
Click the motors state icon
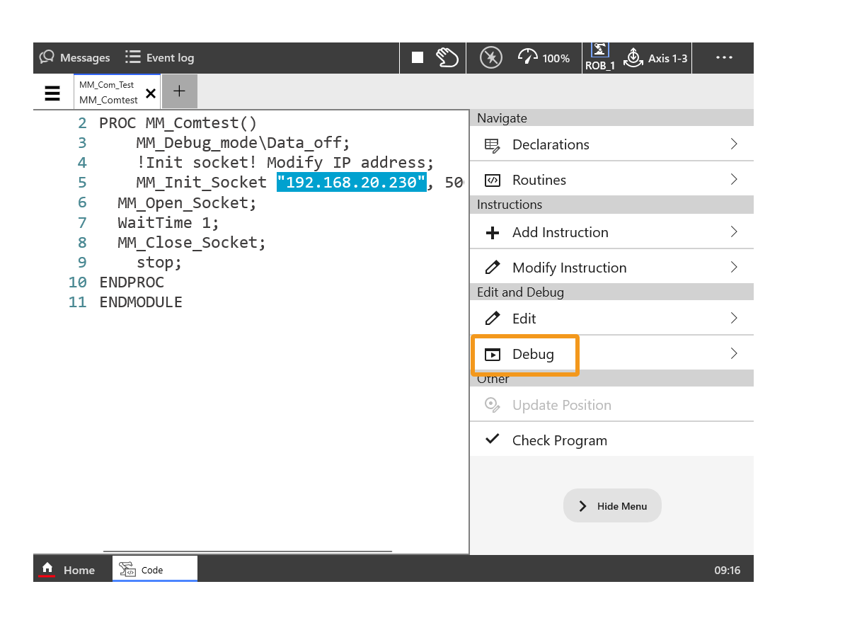pos(490,58)
